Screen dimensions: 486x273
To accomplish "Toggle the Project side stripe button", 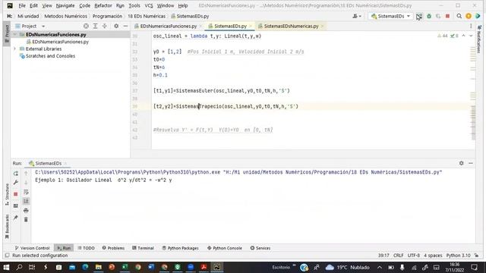I will coord(7,34).
